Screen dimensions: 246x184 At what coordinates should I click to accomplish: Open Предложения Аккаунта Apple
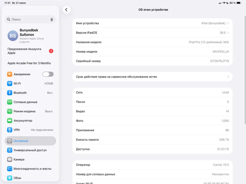click(30, 51)
